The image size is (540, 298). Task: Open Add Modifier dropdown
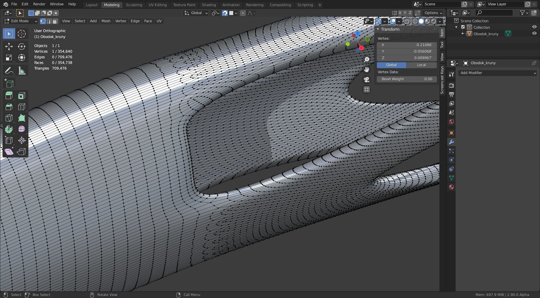coord(498,73)
